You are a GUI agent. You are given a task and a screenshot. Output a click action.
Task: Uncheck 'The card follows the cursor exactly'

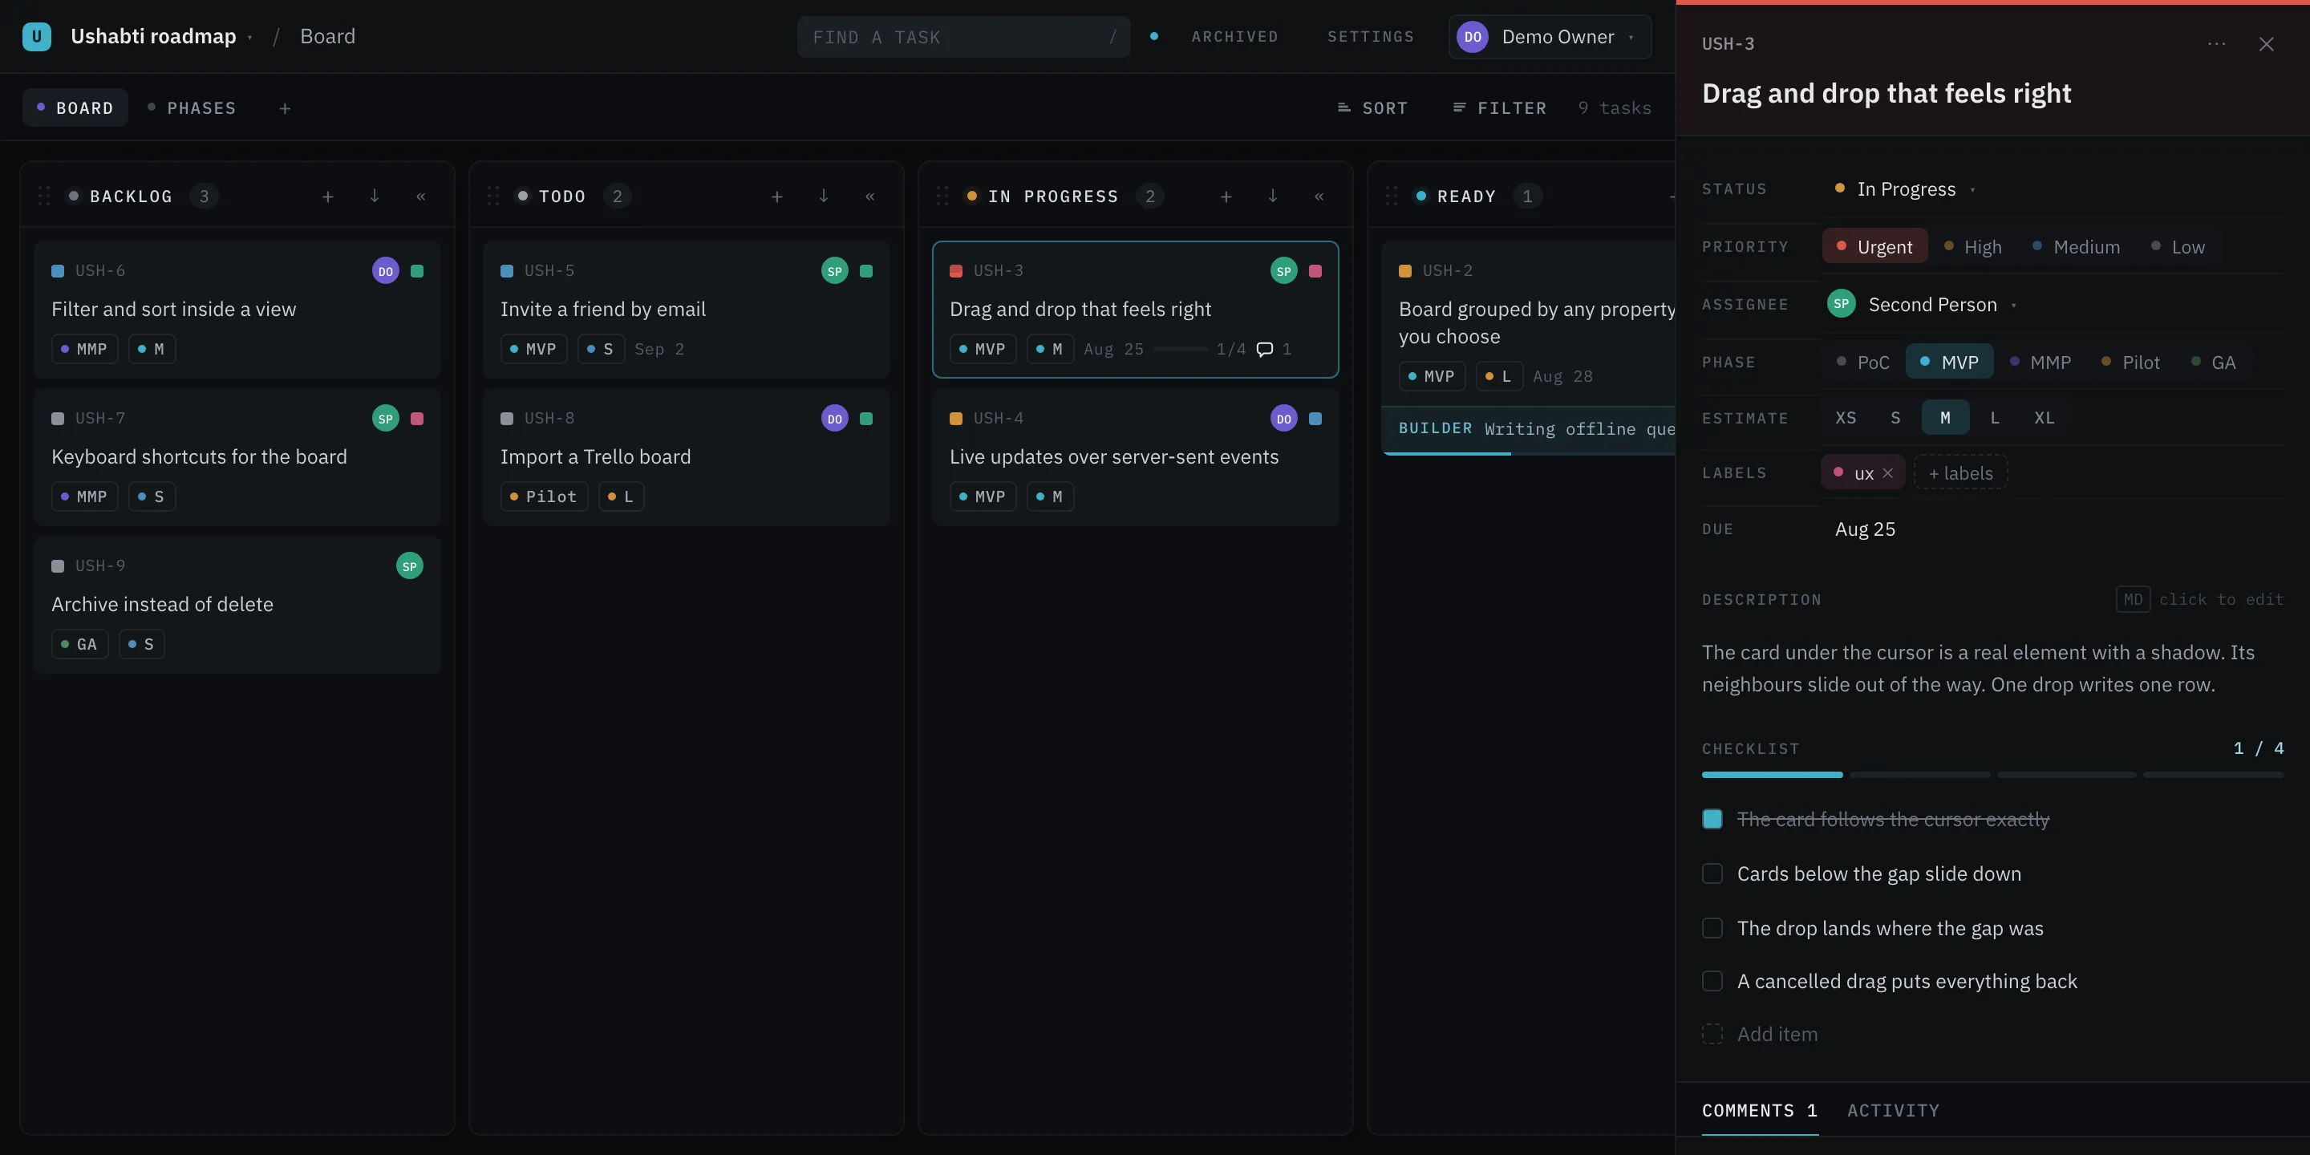(x=1712, y=819)
